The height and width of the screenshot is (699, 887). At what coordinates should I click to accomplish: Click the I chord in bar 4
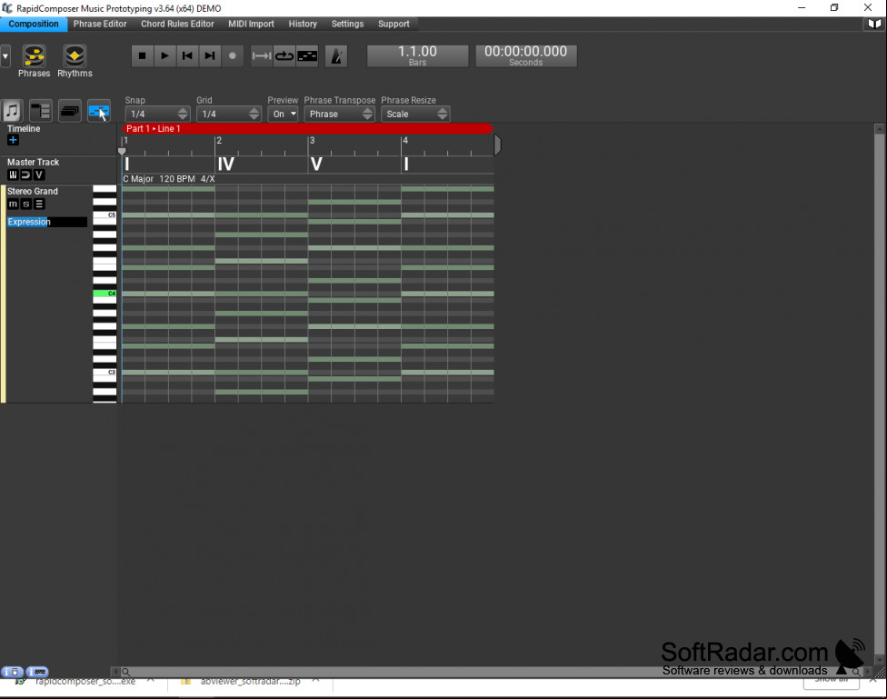coord(406,165)
